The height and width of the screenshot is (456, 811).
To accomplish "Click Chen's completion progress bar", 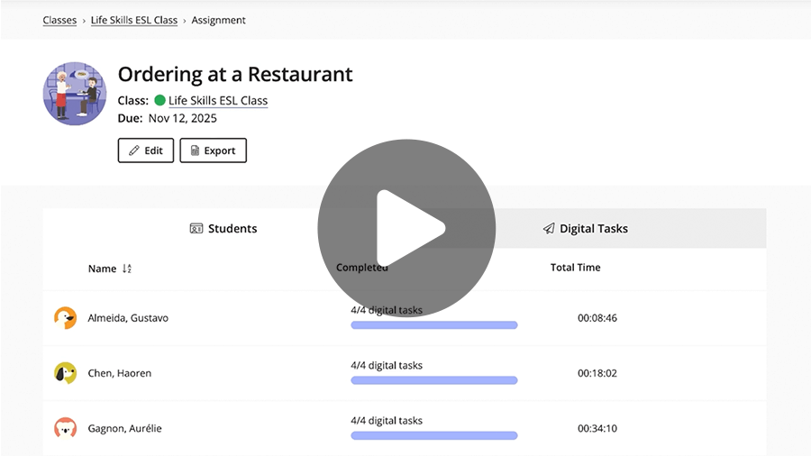I will [434, 380].
